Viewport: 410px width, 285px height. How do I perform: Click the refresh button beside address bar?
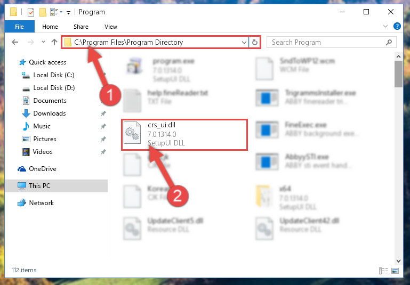pyautogui.click(x=255, y=42)
